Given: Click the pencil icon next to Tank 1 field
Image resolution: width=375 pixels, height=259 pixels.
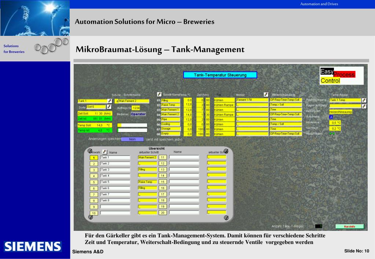Looking at the screenshot, I should 110,101.
